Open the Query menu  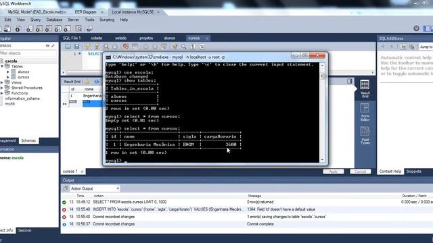[x=36, y=20]
